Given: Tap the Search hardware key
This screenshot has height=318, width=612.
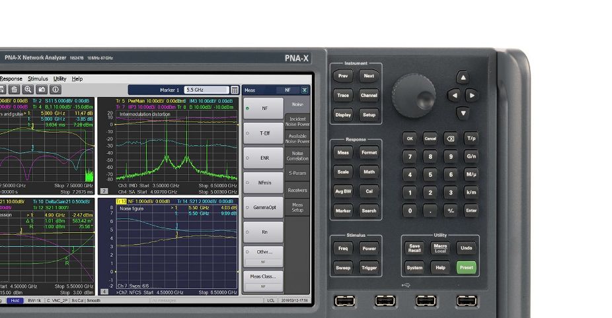Looking at the screenshot, I should tap(369, 211).
